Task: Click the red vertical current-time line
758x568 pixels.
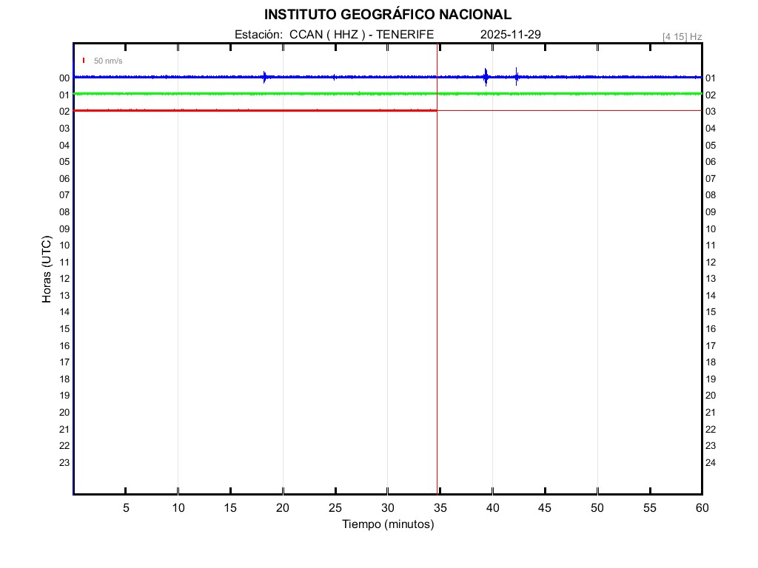Action: [x=437, y=296]
